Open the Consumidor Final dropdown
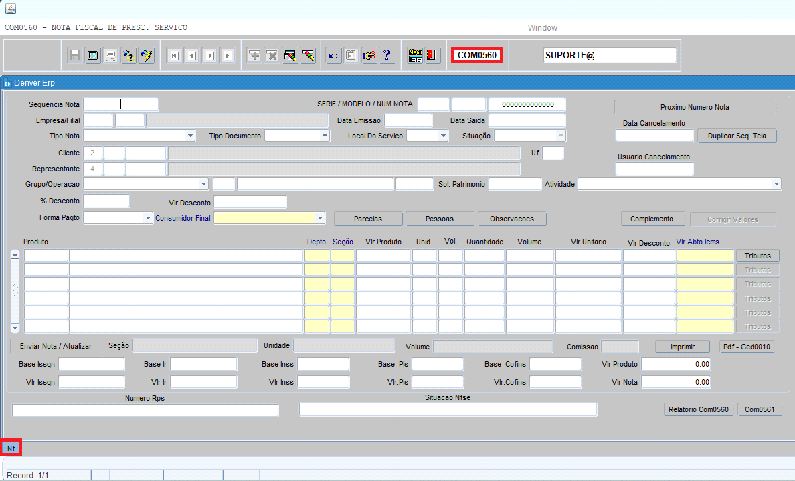 click(x=320, y=218)
